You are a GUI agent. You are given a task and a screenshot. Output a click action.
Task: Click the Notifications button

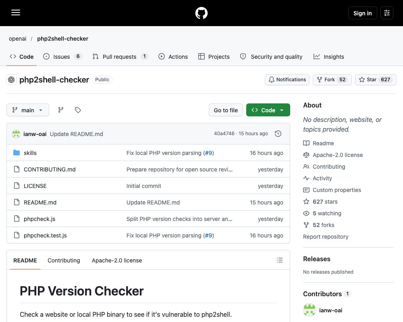(287, 80)
